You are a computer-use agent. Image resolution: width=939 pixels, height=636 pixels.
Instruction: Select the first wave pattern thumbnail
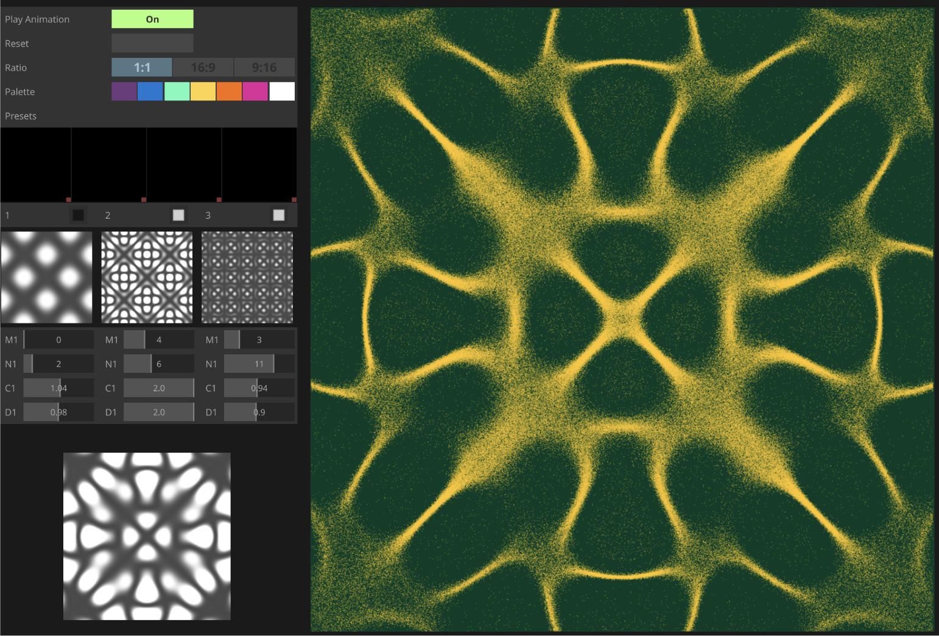point(47,277)
